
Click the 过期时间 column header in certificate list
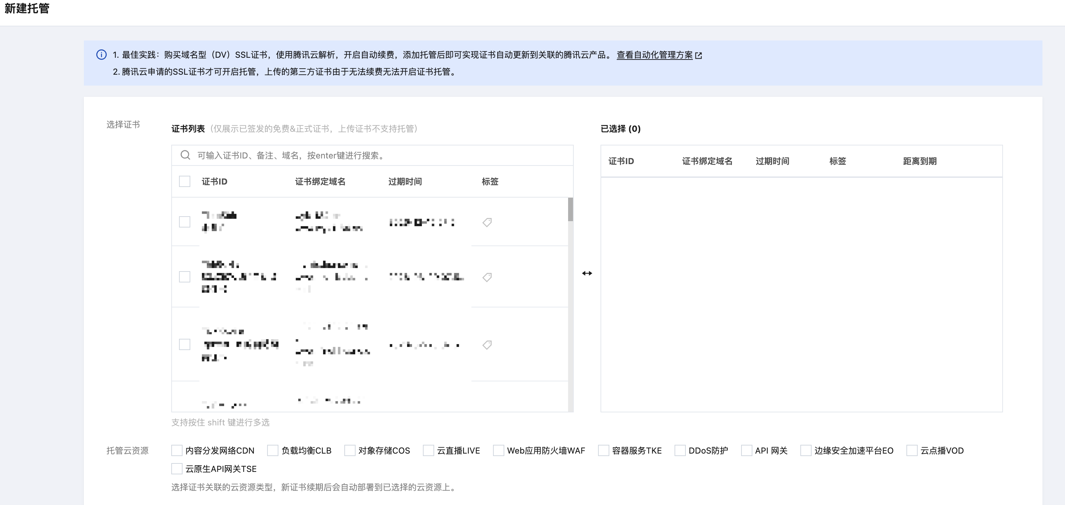[405, 181]
